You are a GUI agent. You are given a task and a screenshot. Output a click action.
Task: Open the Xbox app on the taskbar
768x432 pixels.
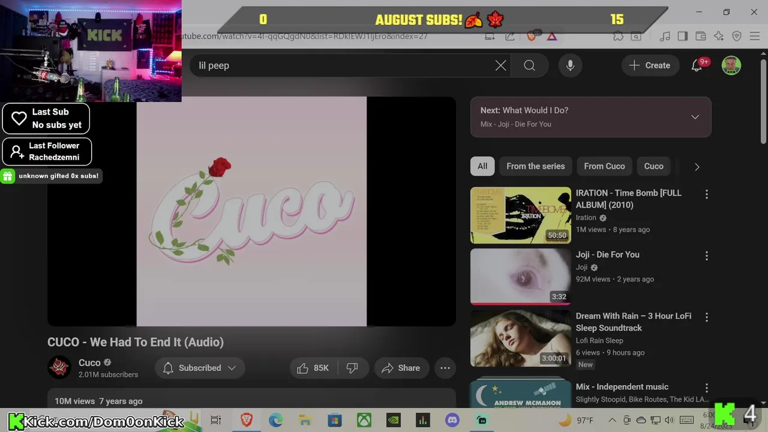pos(364,420)
